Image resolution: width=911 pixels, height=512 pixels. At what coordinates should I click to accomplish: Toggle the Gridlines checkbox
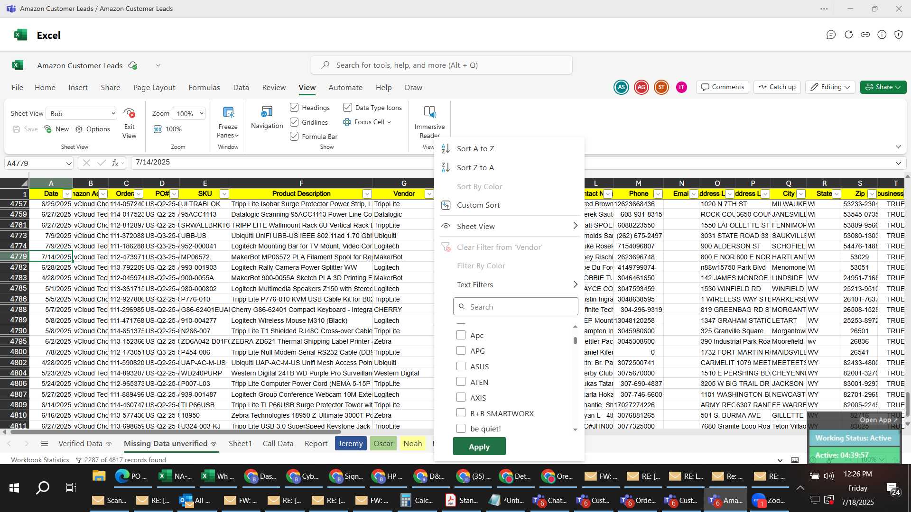coord(294,122)
